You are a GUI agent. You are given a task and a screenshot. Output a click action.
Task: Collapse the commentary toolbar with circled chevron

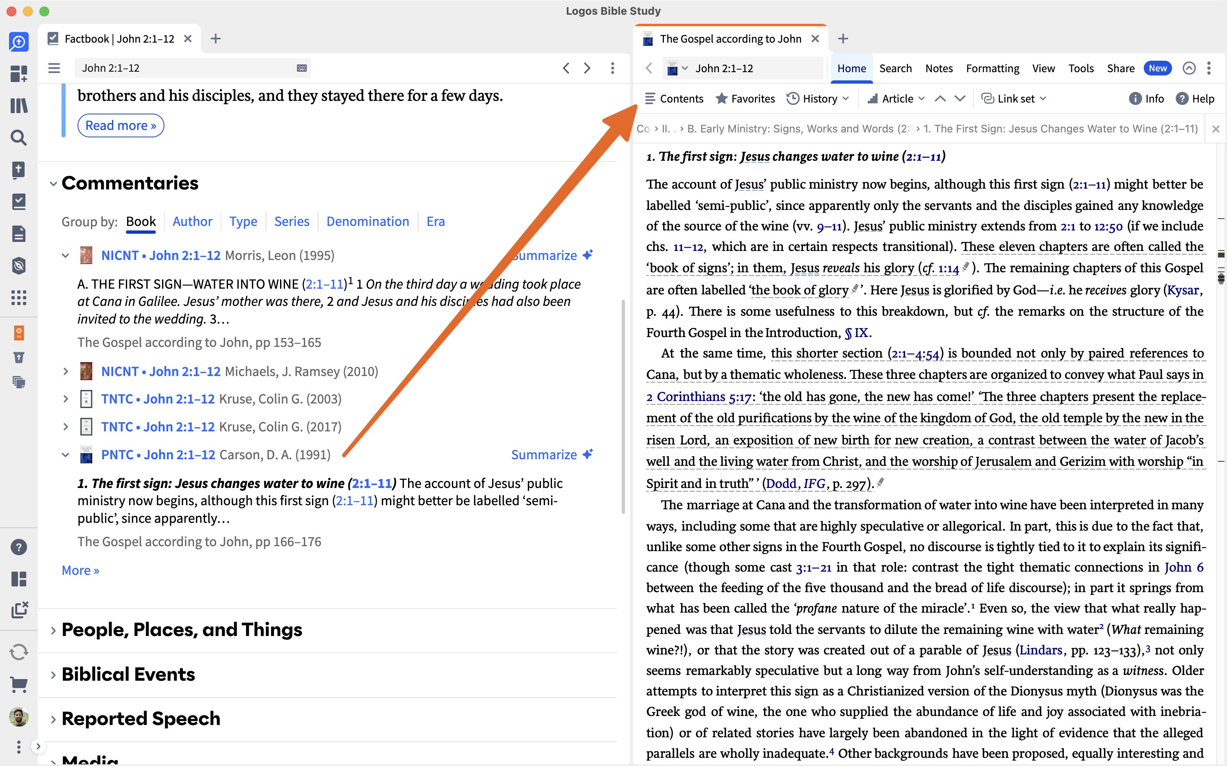click(x=1189, y=68)
